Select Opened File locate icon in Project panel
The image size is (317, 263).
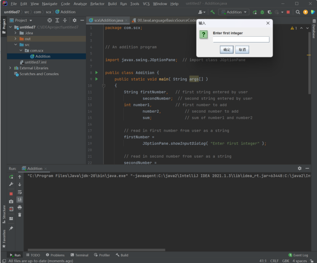pyautogui.click(x=50, y=20)
